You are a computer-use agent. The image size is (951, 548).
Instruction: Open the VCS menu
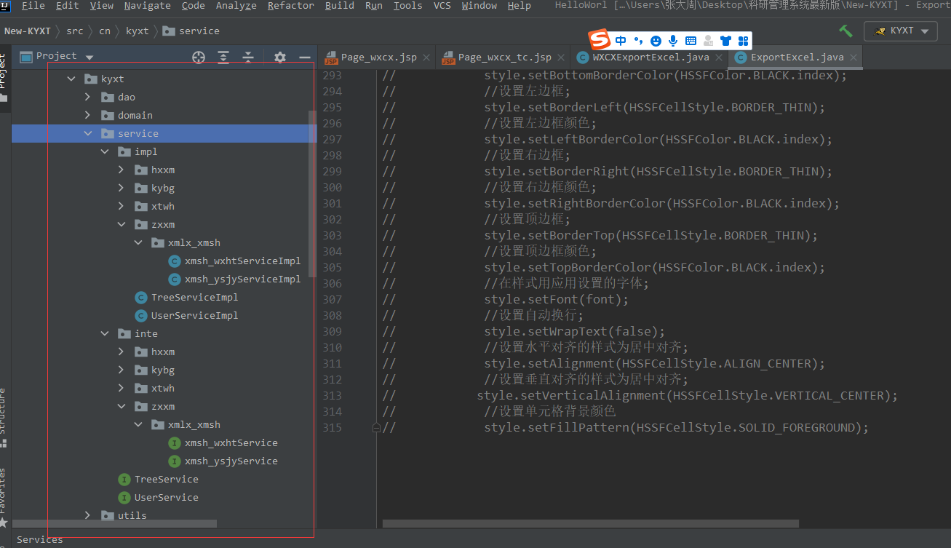pos(442,6)
